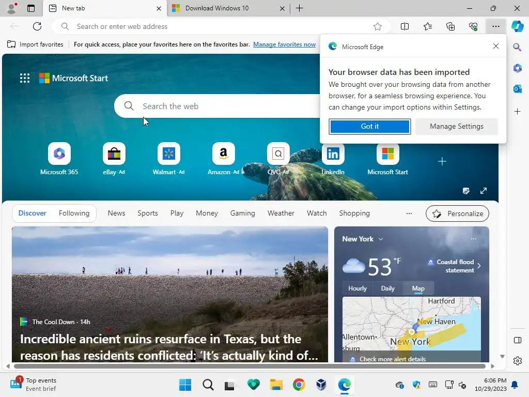Open Import favorites button
Screen dimensions: 529x397
point(35,44)
